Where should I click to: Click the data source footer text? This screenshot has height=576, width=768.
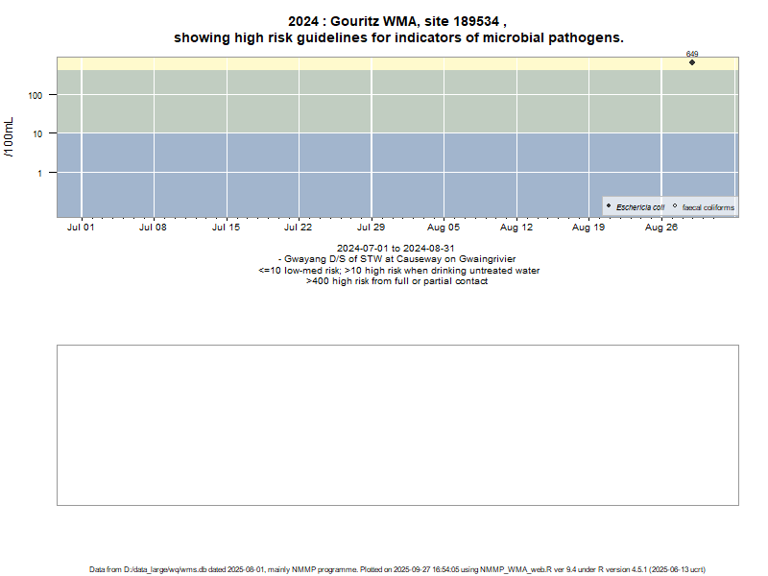397,569
